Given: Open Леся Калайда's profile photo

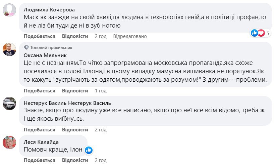Looking at the screenshot, I should click(x=9, y=142).
